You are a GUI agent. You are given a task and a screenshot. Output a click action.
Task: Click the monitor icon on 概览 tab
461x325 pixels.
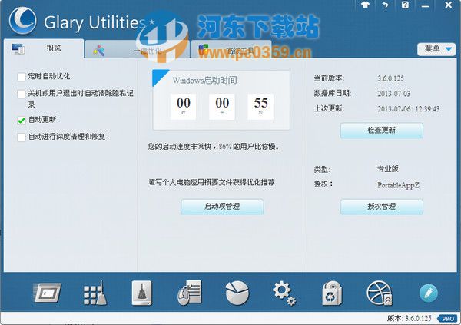[18, 48]
